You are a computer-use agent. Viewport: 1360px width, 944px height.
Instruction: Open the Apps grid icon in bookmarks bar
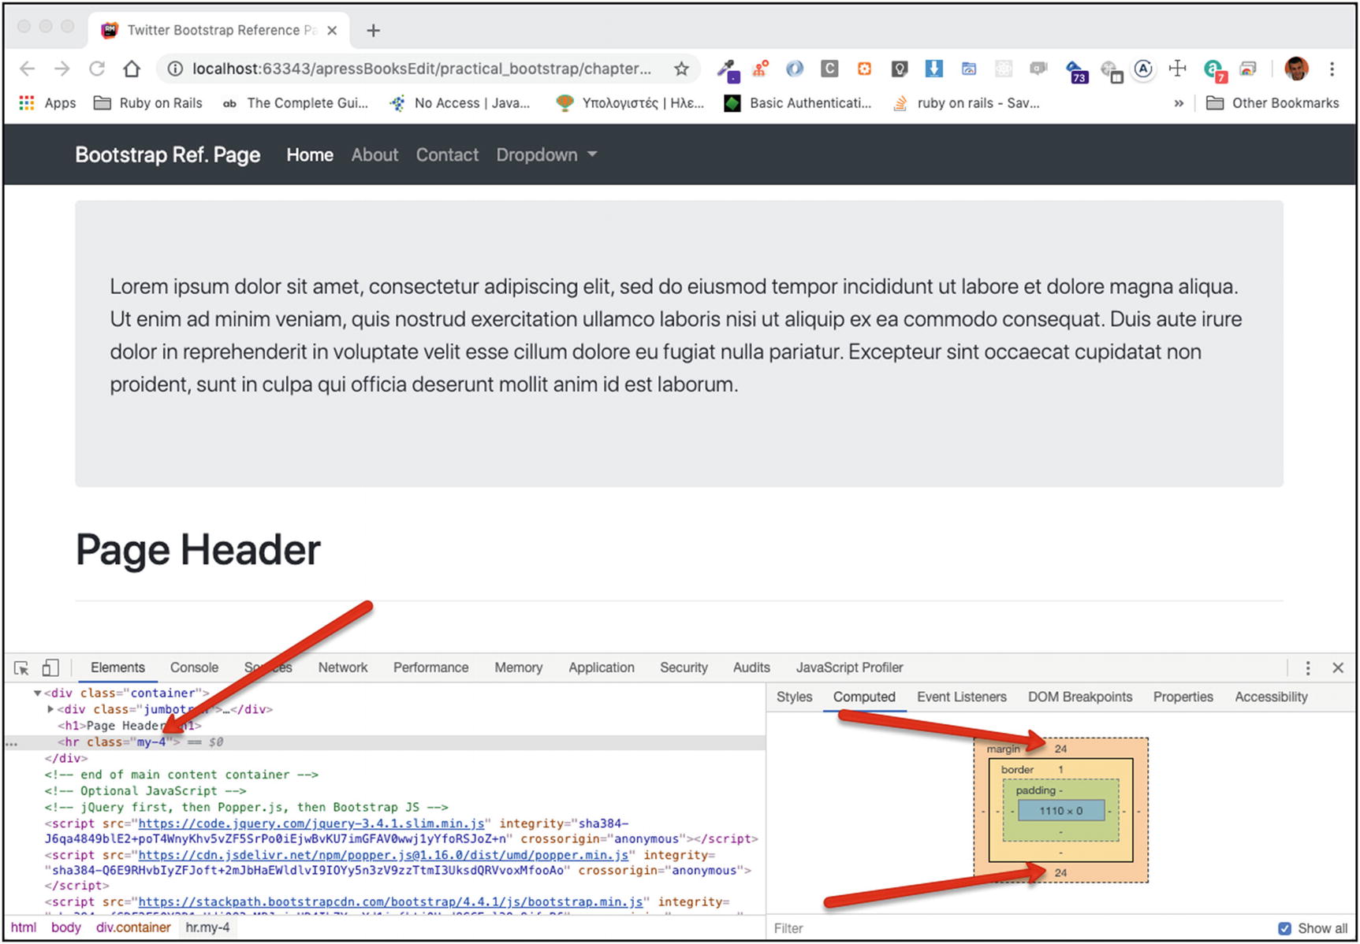27,103
